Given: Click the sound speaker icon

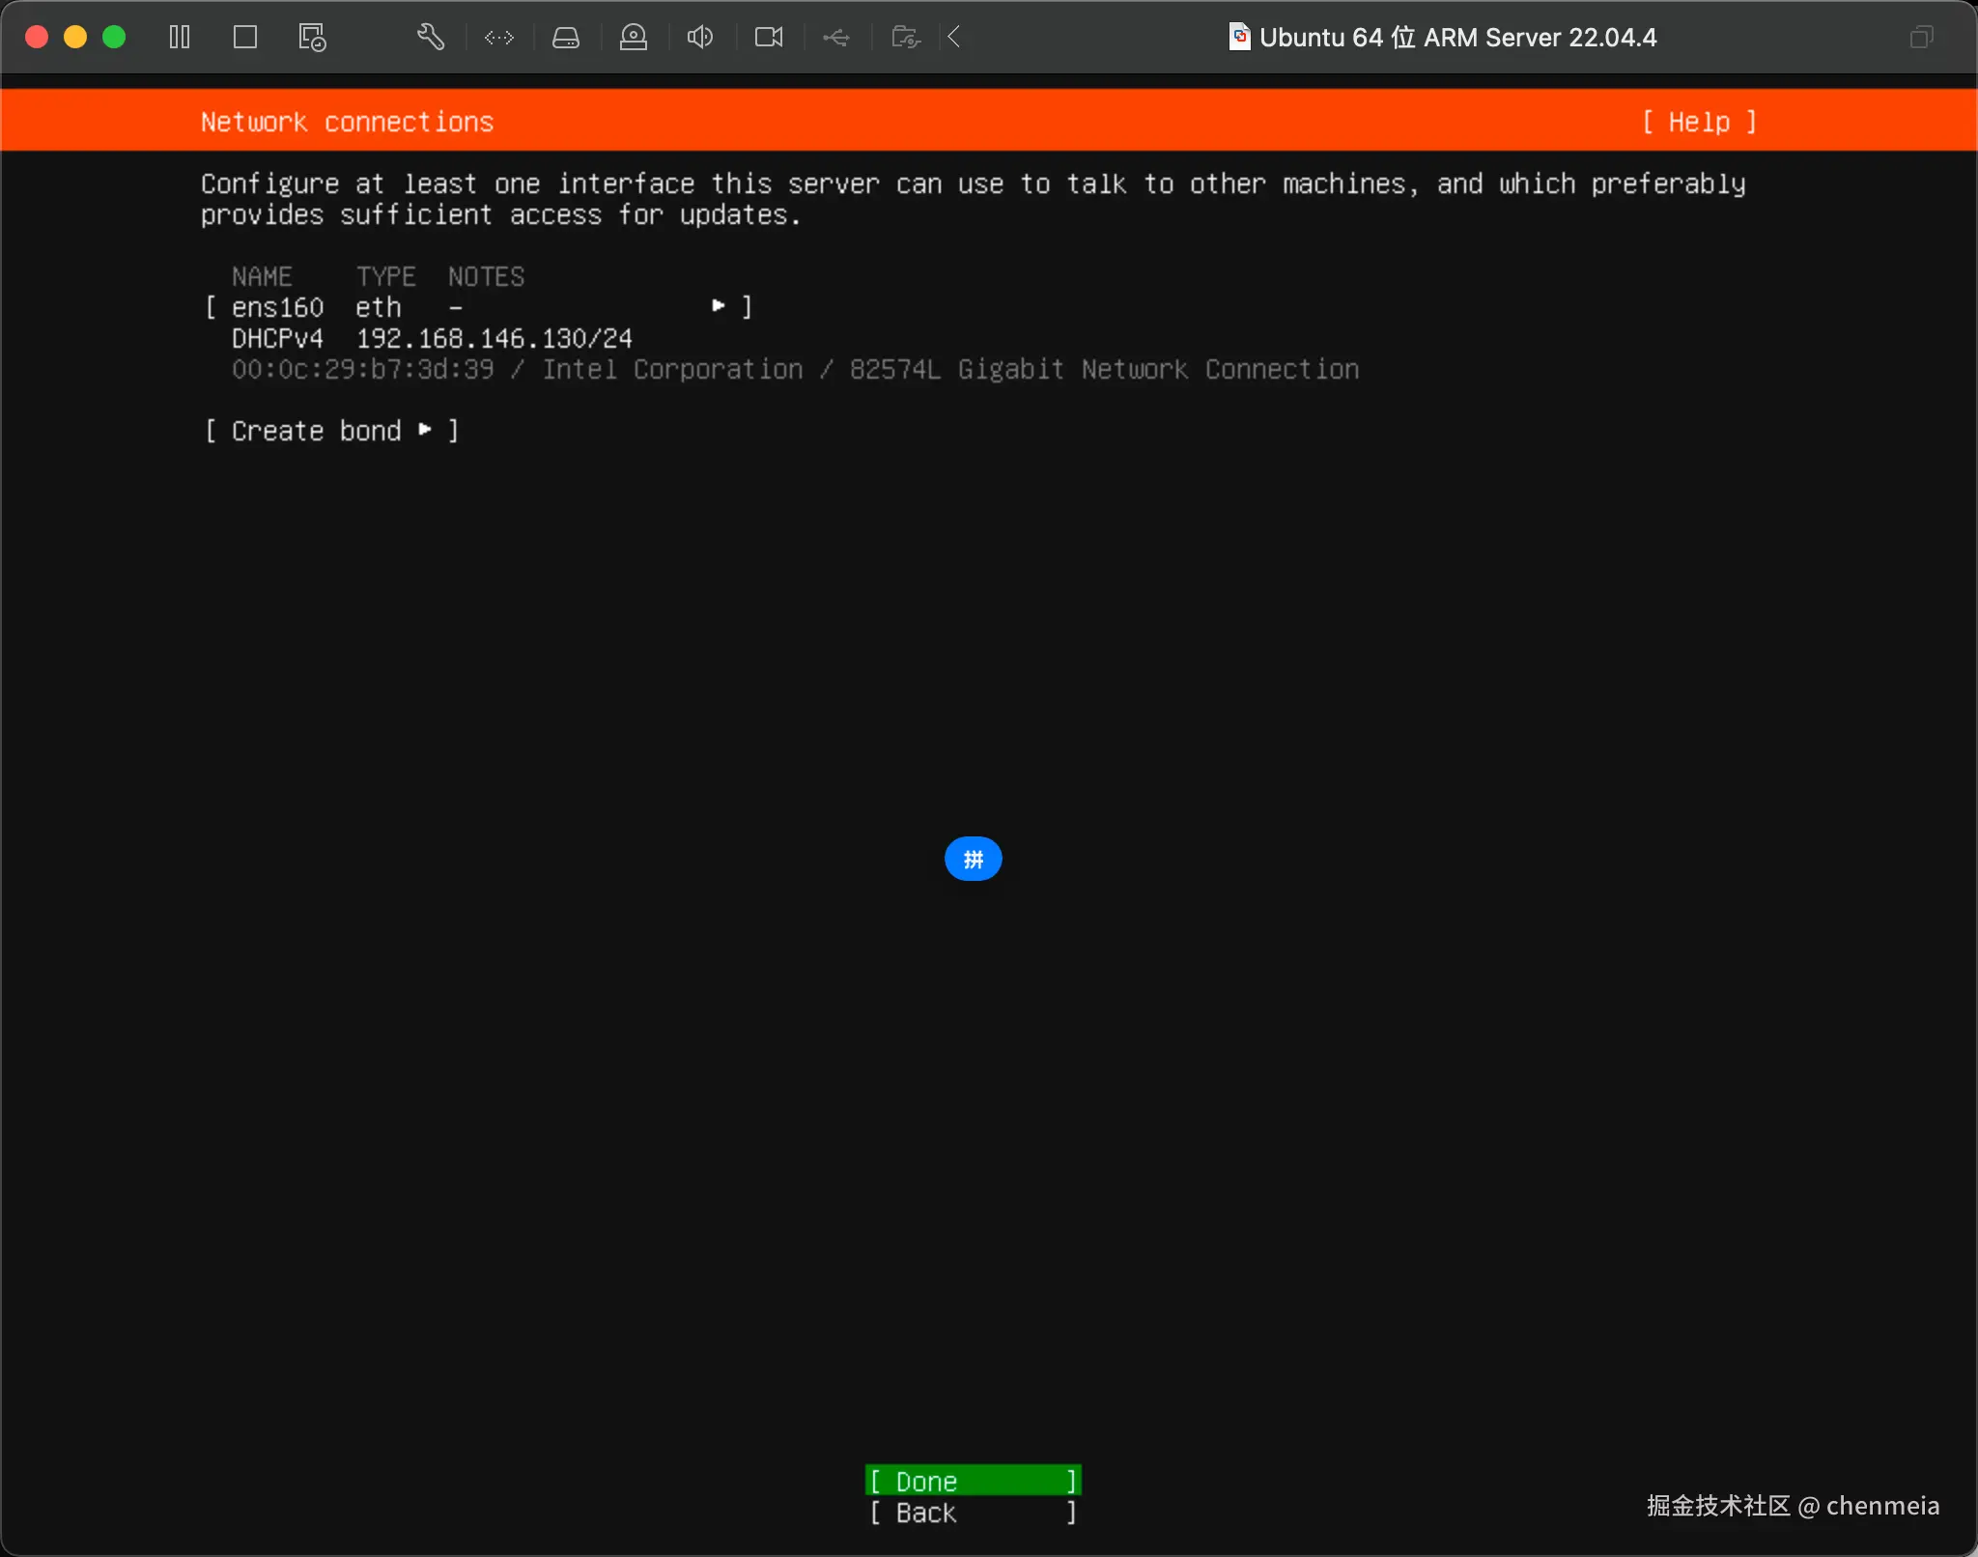Looking at the screenshot, I should [700, 38].
